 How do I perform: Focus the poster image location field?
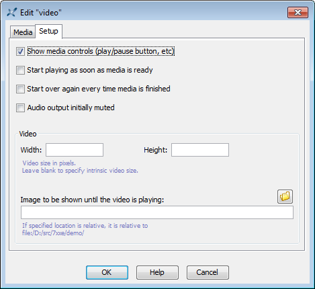click(x=157, y=212)
